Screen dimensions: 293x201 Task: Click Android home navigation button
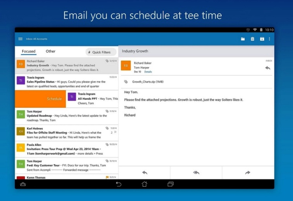tap(144, 184)
